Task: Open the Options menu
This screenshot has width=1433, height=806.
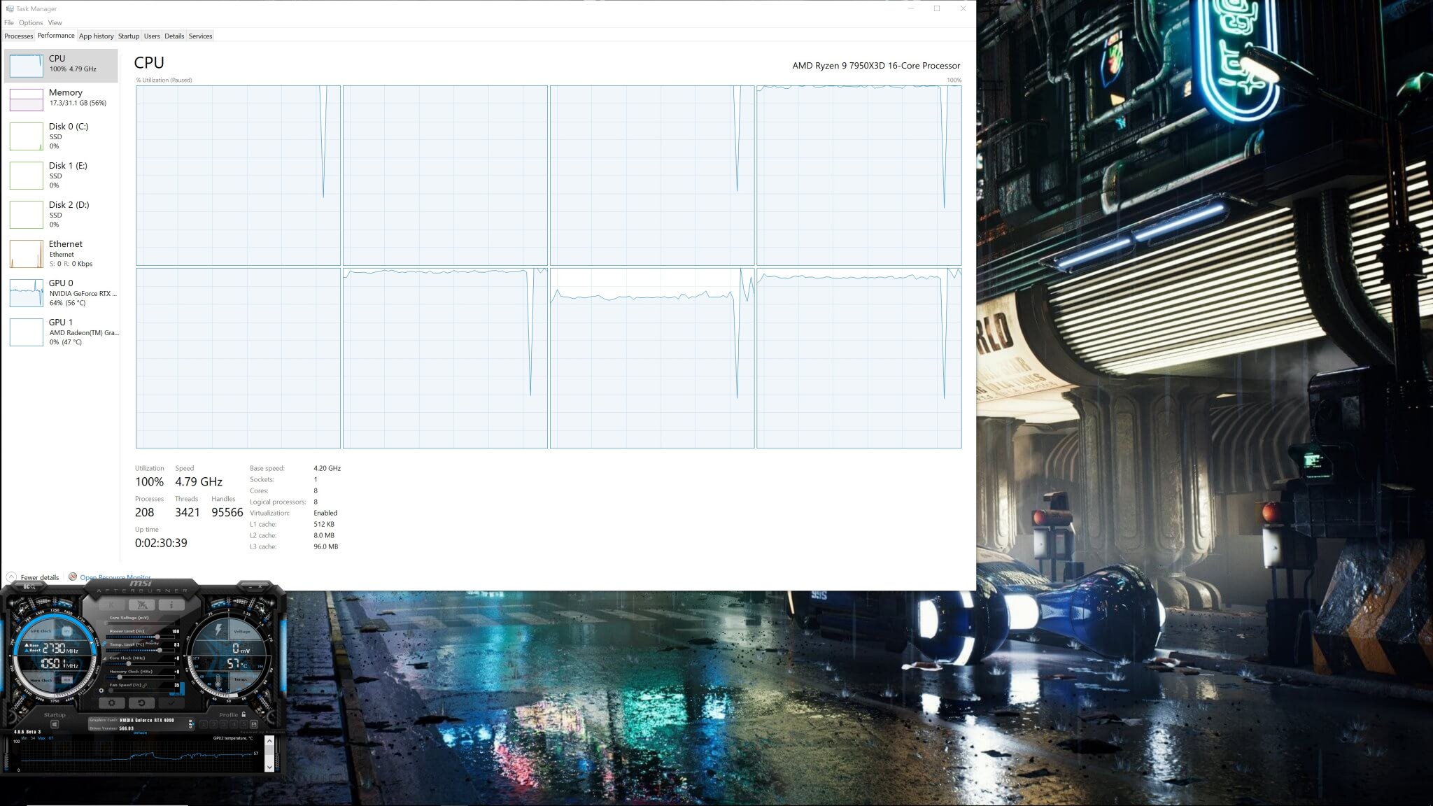Action: [x=29, y=22]
